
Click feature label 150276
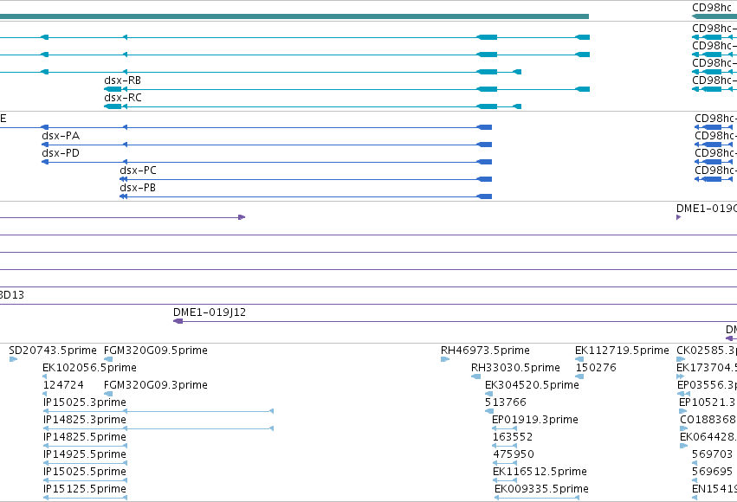click(x=596, y=368)
